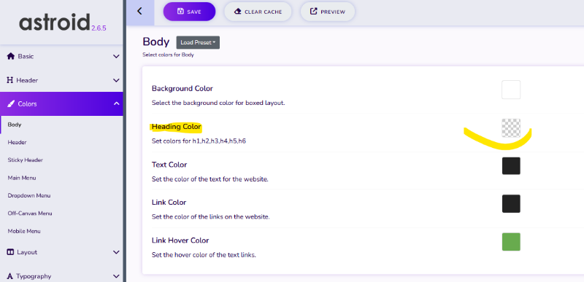Expand the Layout section chevron
Image resolution: width=584 pixels, height=282 pixels.
[x=116, y=252]
